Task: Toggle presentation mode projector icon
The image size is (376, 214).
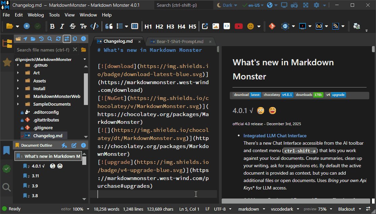Action: pos(295,5)
